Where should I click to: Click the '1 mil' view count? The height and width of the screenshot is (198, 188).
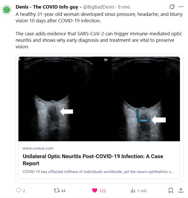[x=142, y=191]
